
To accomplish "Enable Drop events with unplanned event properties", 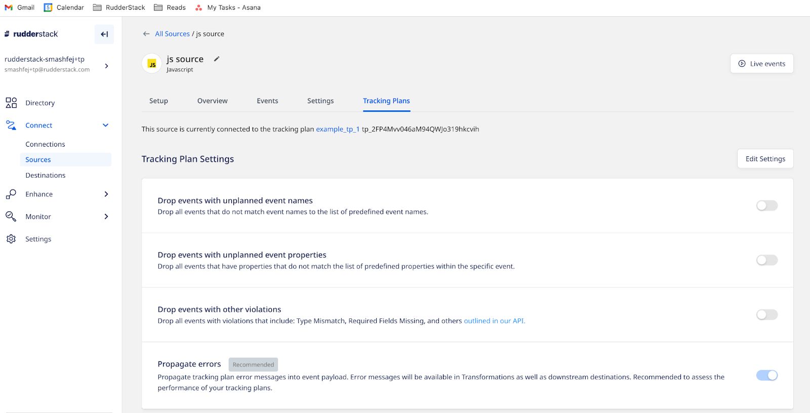I will coord(766,260).
